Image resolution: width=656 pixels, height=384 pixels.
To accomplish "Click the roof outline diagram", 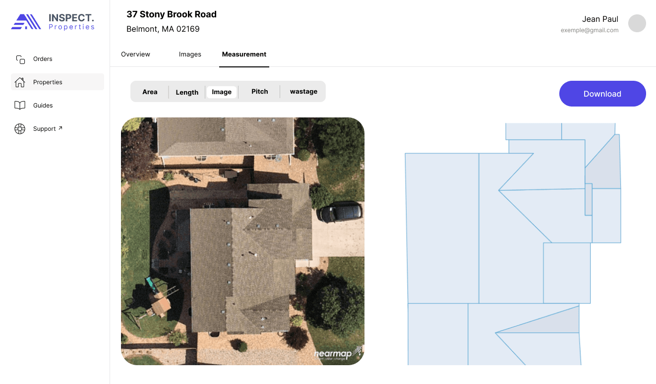I will (x=513, y=244).
